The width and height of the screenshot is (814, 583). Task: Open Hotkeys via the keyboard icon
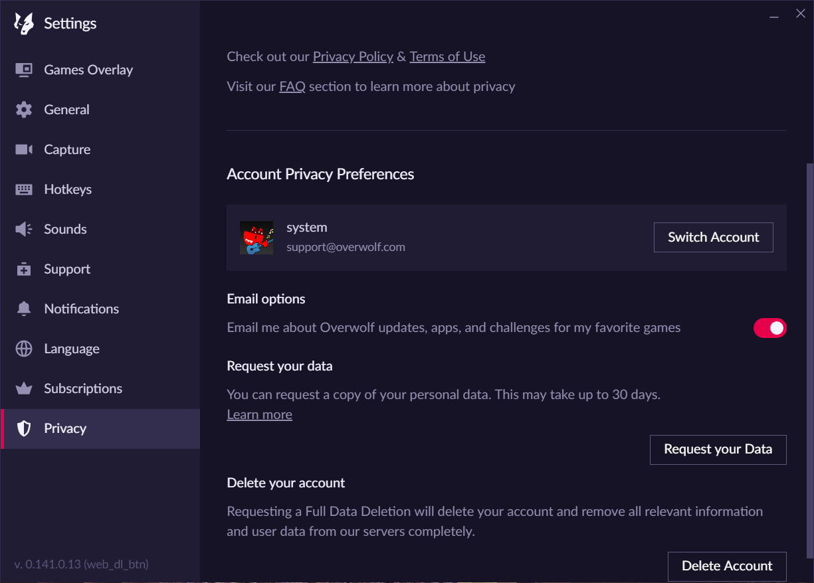point(23,189)
